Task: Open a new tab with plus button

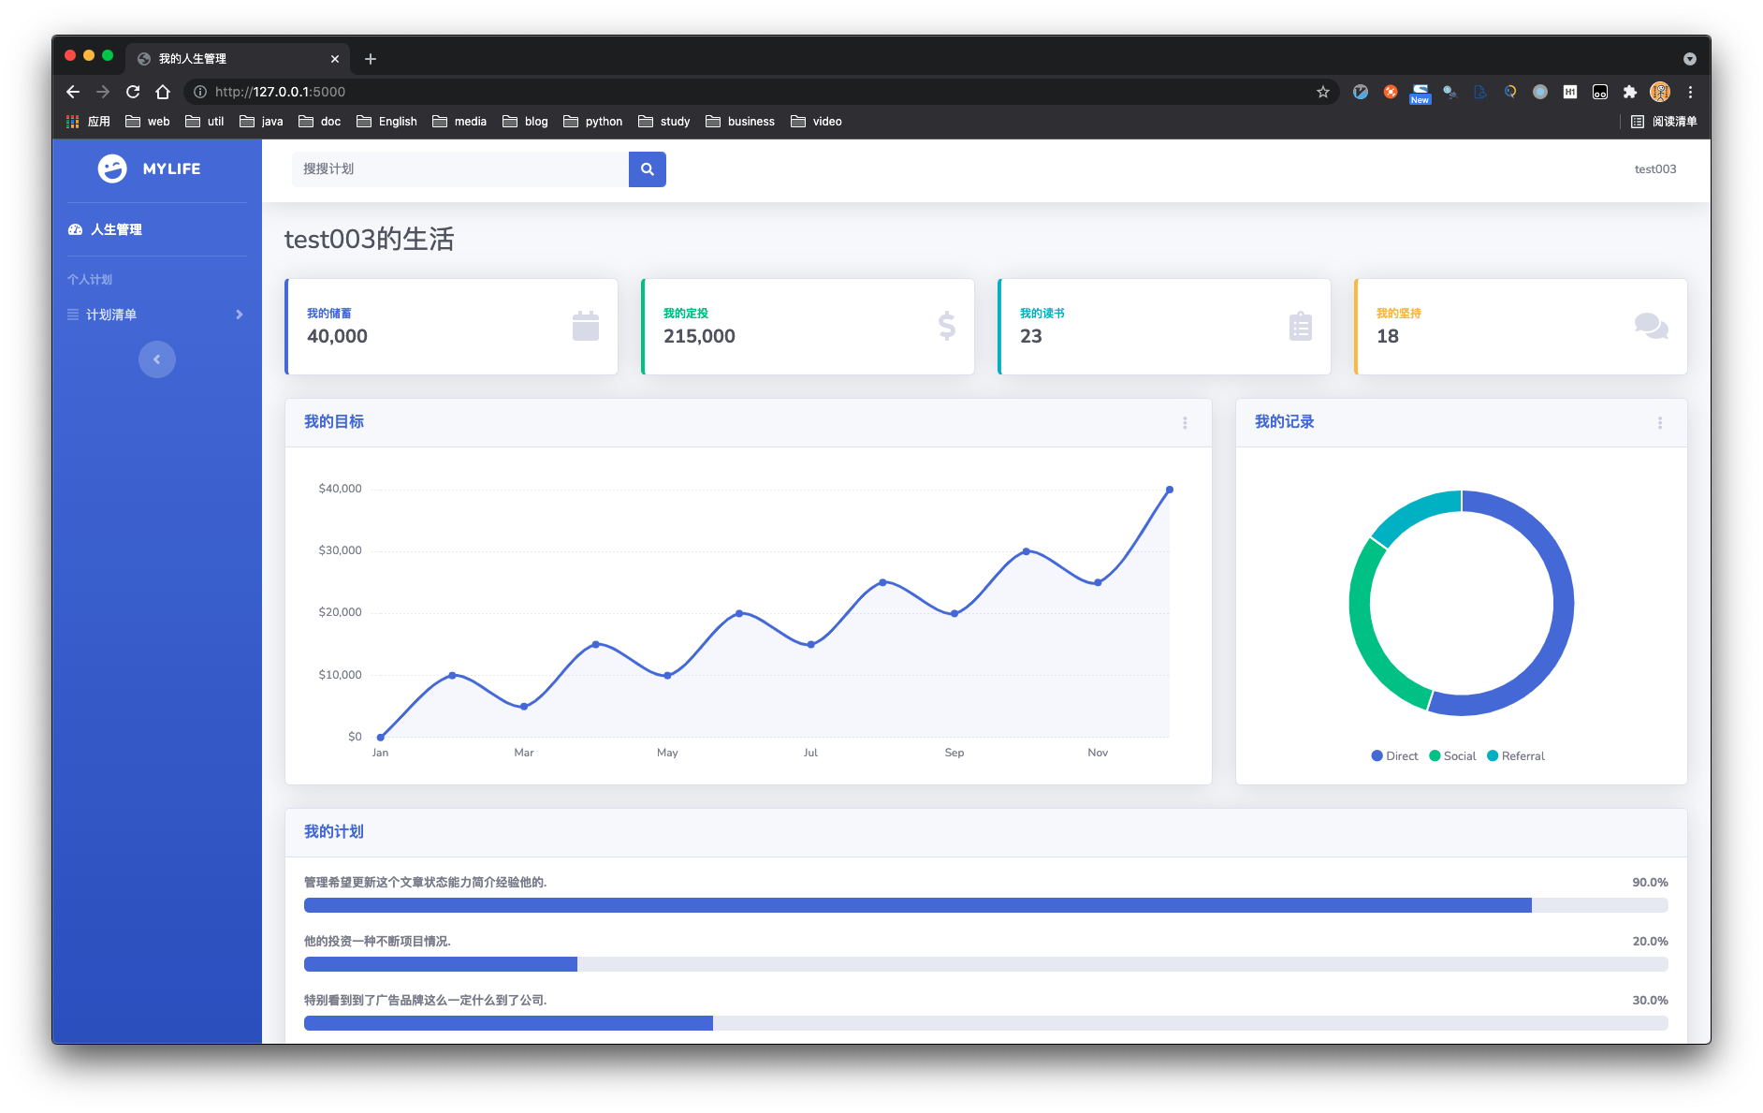Action: (371, 59)
